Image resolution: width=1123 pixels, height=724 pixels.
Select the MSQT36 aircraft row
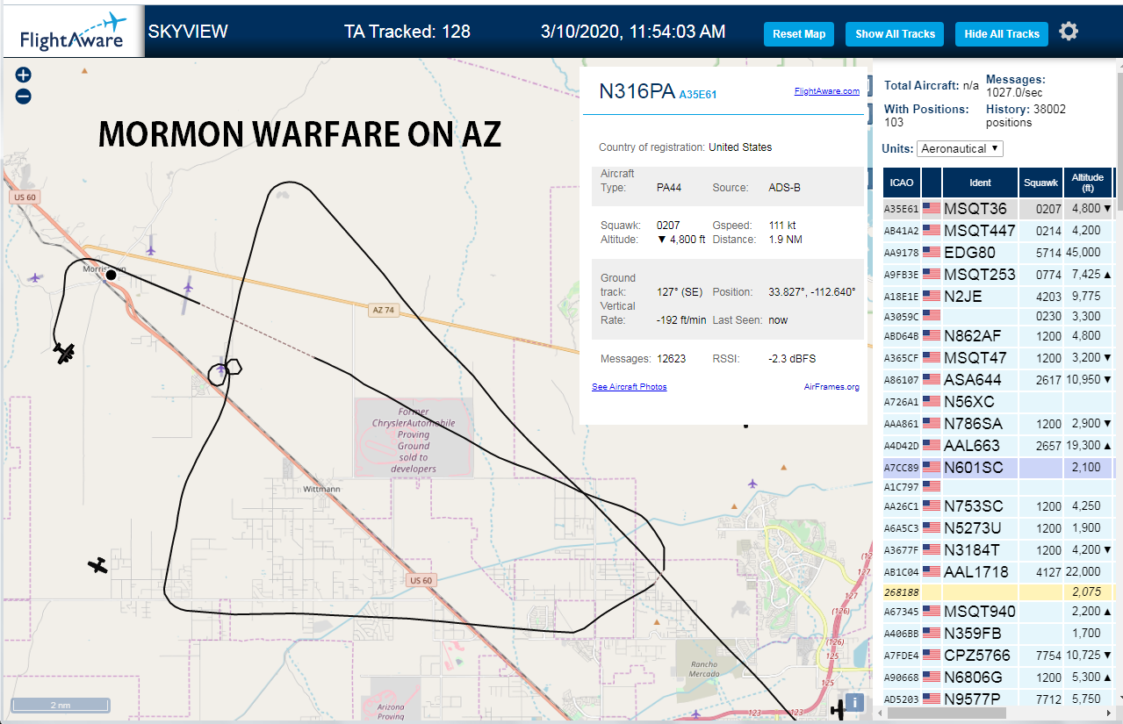click(x=998, y=209)
